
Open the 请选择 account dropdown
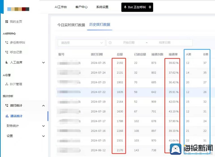click(81, 43)
